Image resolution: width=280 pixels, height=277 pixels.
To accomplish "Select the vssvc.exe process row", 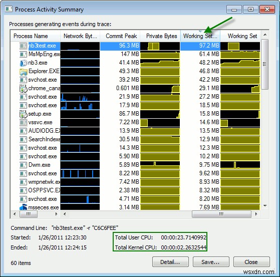I will pos(40,123).
